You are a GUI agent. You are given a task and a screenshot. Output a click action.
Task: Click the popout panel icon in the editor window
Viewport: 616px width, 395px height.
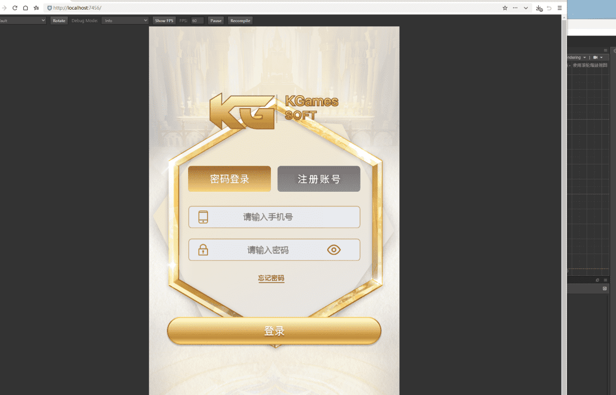pyautogui.click(x=598, y=280)
